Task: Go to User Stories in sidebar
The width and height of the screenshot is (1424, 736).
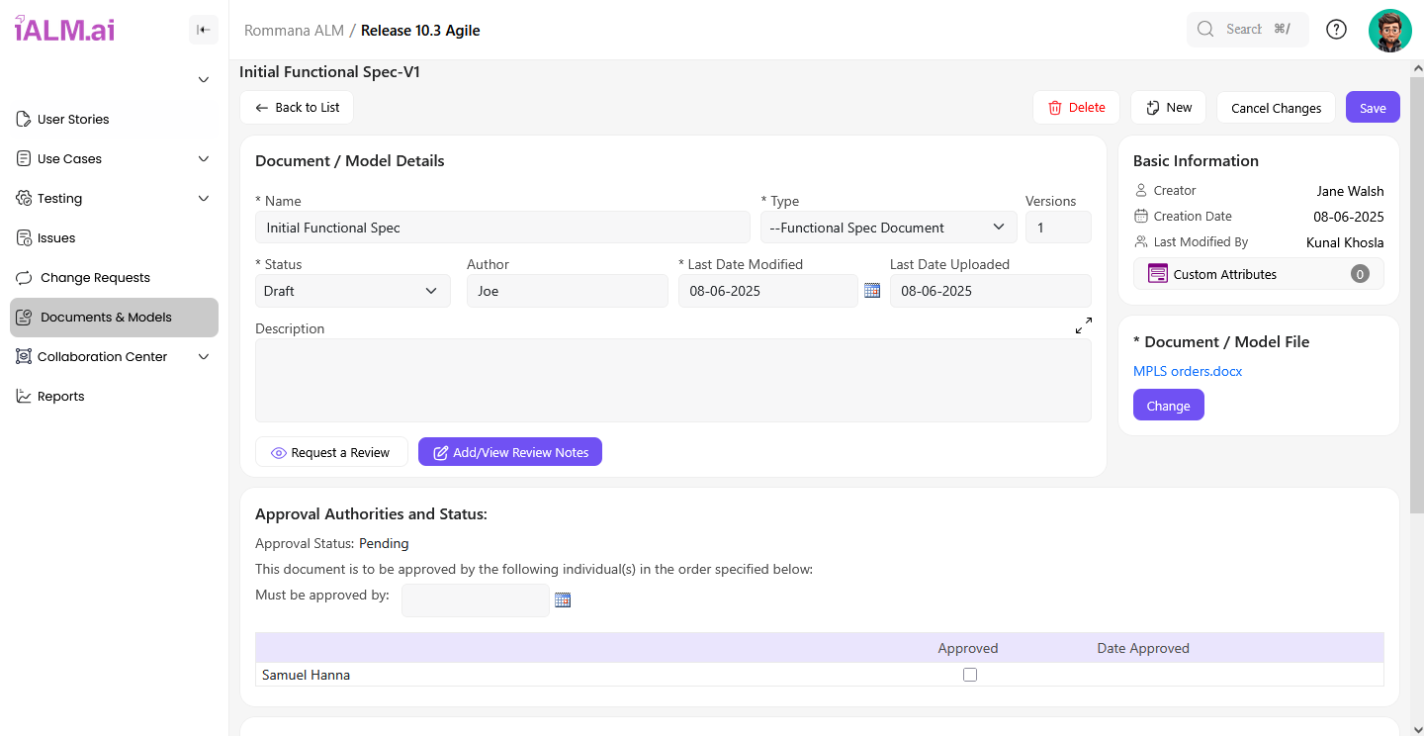Action: pyautogui.click(x=73, y=120)
